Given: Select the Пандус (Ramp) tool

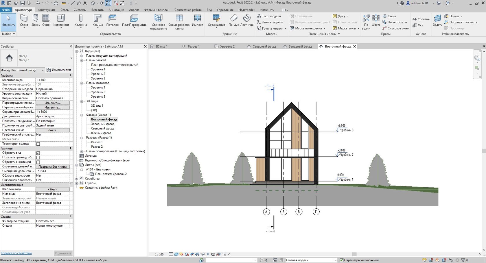Looking at the screenshot, I should [x=233, y=20].
